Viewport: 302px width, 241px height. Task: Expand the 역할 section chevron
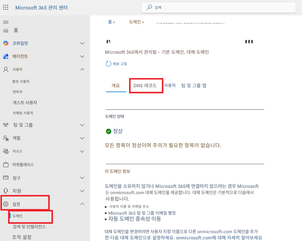82,138
